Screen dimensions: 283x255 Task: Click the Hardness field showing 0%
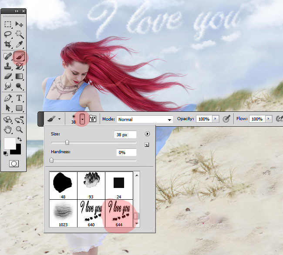pyautogui.click(x=126, y=152)
